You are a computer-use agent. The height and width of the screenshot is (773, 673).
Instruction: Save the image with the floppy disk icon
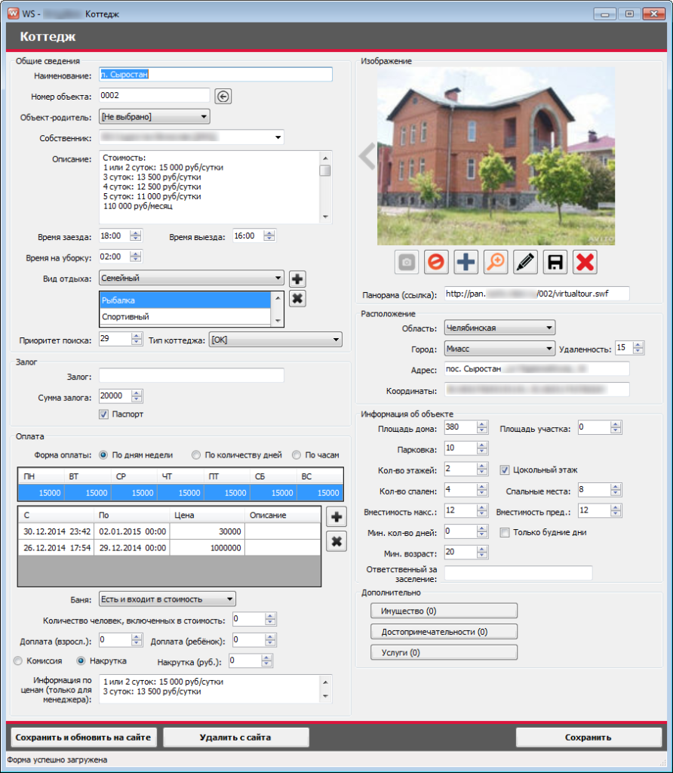coord(555,262)
